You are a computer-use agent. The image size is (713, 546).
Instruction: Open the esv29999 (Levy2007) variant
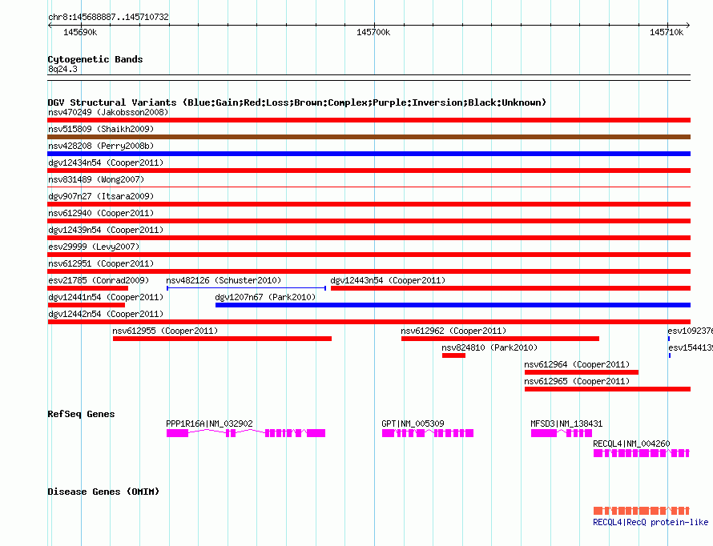point(94,247)
